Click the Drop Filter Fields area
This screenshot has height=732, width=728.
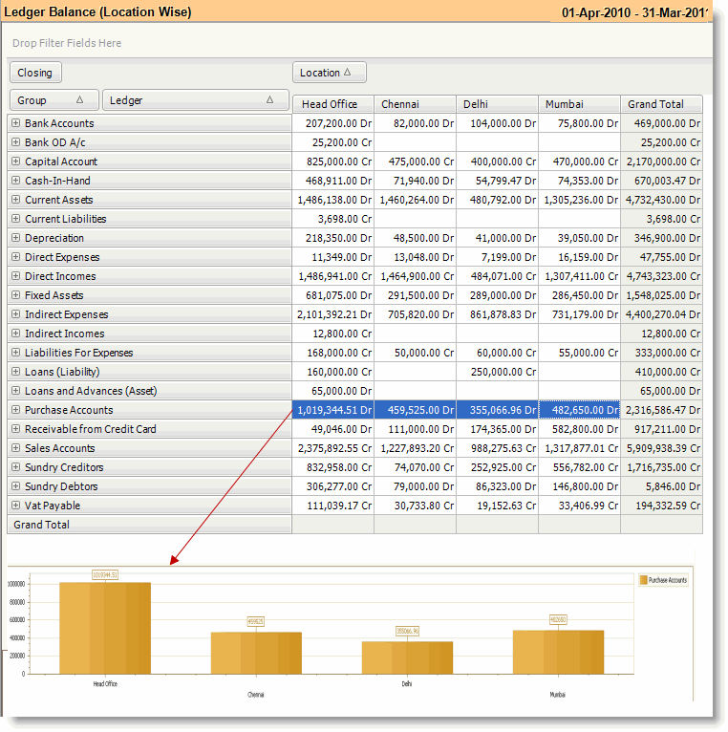coord(67,43)
